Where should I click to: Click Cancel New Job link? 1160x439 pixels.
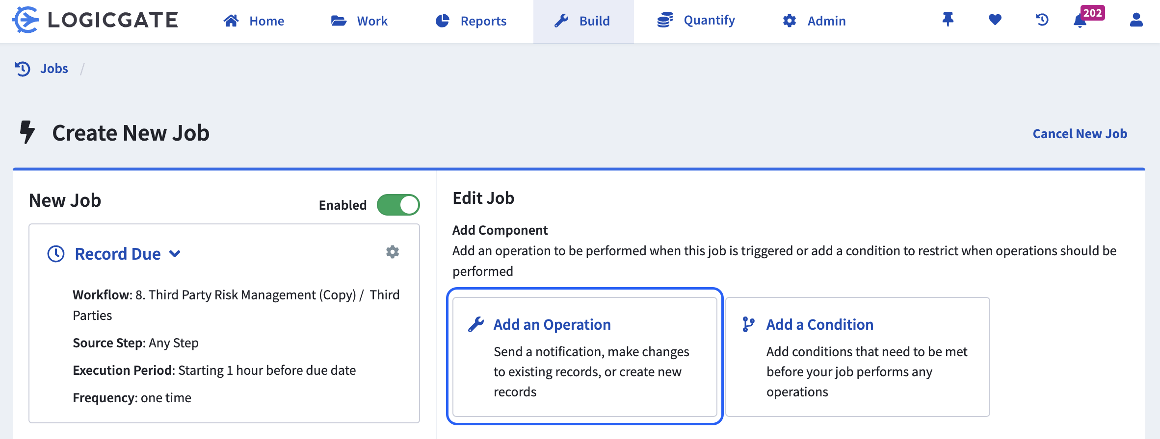point(1080,134)
